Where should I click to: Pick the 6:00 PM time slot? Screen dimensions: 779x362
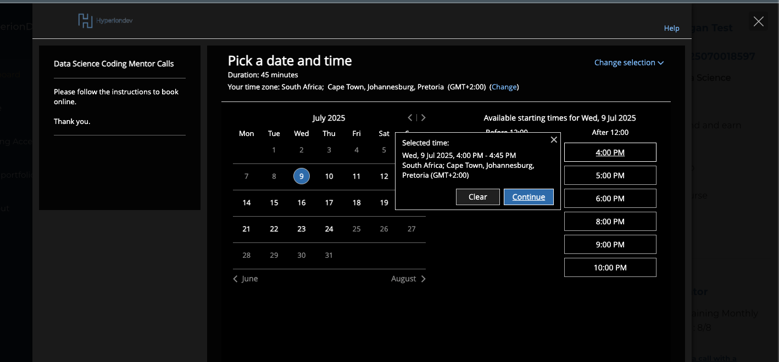tap(610, 199)
